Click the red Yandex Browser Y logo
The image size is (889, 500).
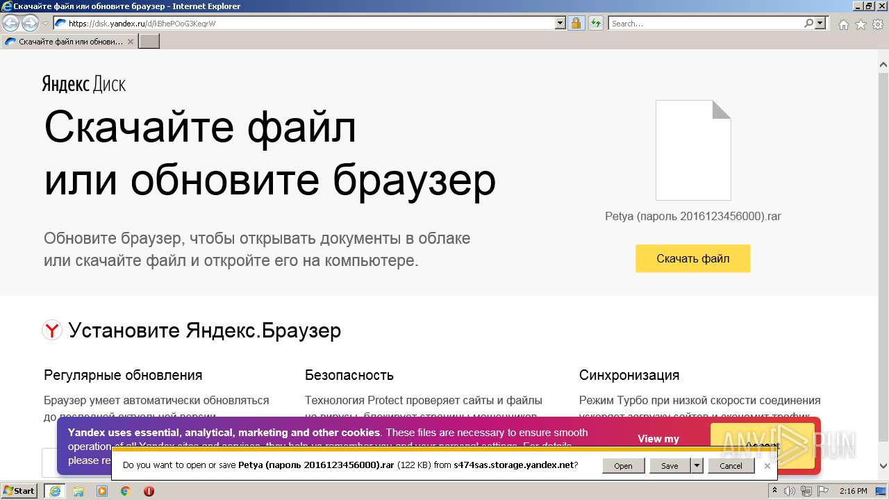(52, 330)
